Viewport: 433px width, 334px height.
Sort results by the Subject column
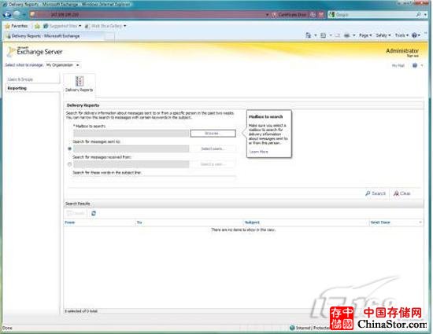(305, 222)
